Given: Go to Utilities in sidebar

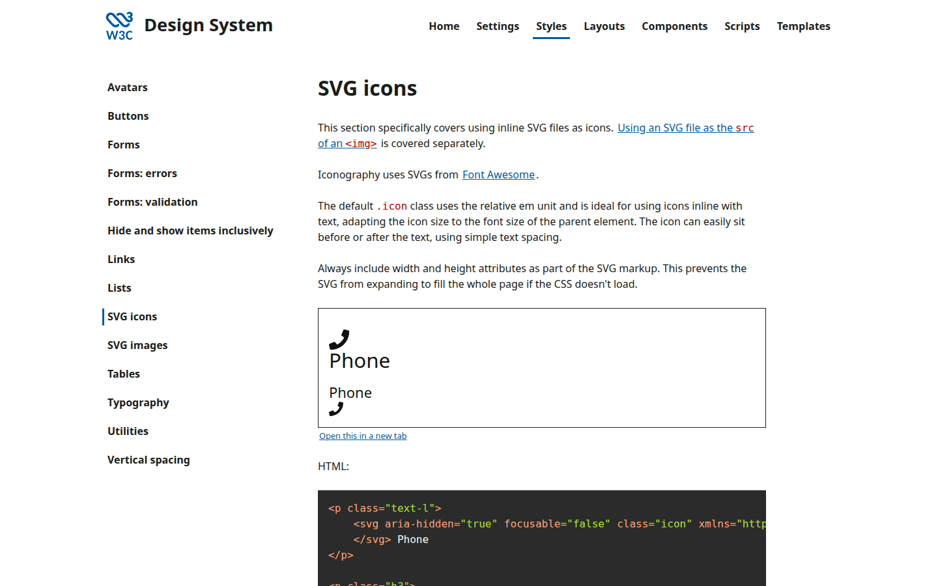Looking at the screenshot, I should (x=128, y=431).
